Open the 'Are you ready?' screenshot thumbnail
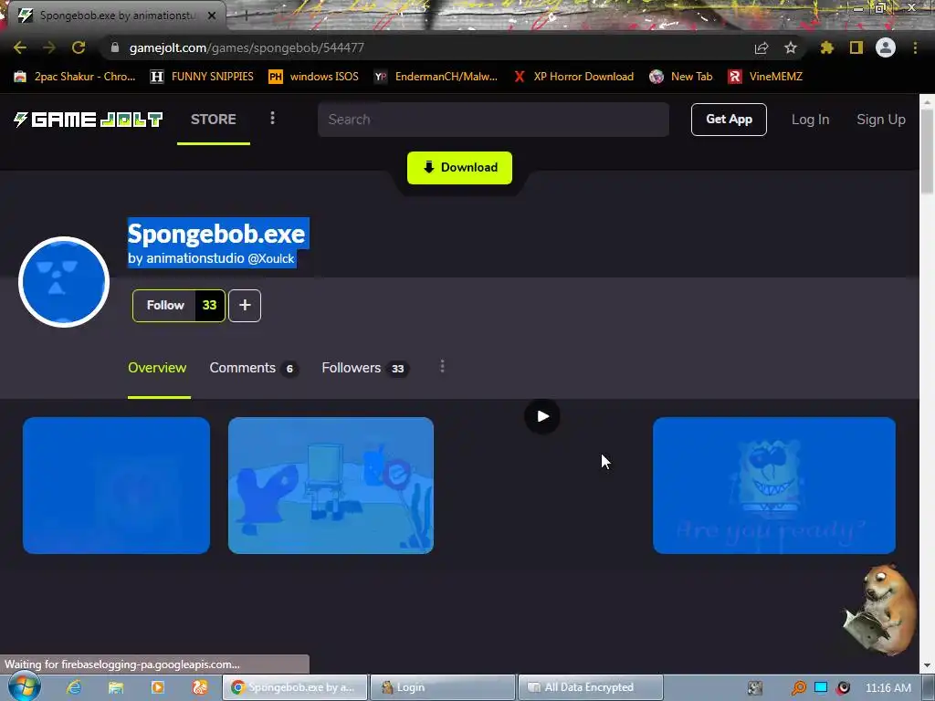The image size is (935, 701). (774, 486)
